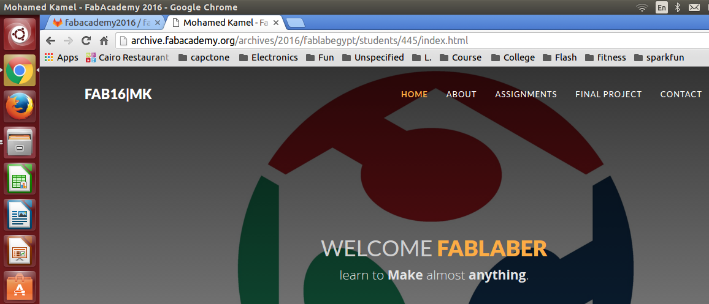This screenshot has width=709, height=304.
Task: Click the FAB16|MK site logo
Action: tap(118, 94)
